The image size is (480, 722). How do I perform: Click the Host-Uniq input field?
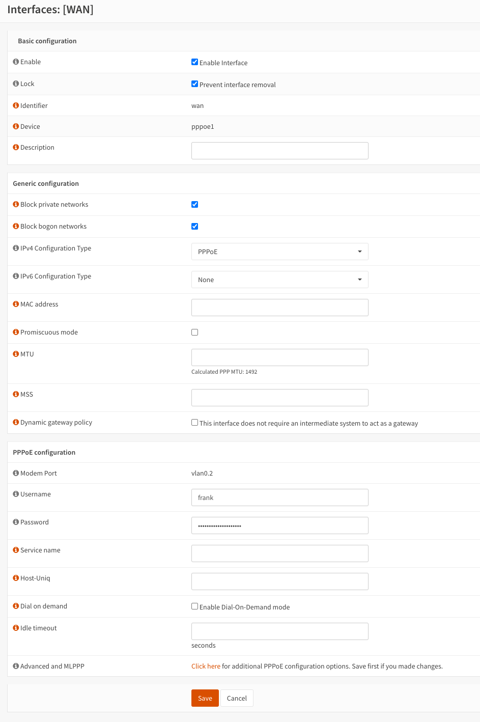(279, 581)
